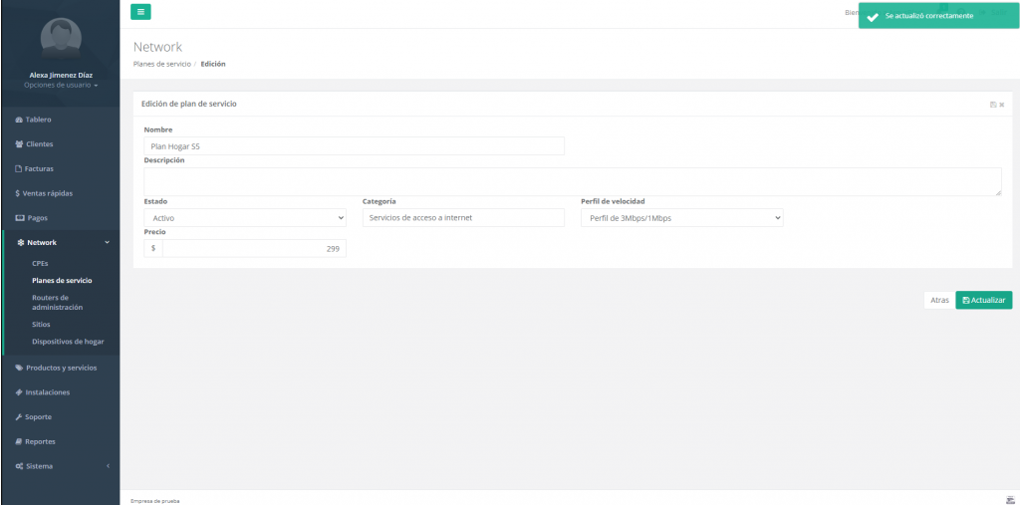Close the Edición de plan de servicio panel
The width and height of the screenshot is (1020, 505).
[x=1002, y=105]
